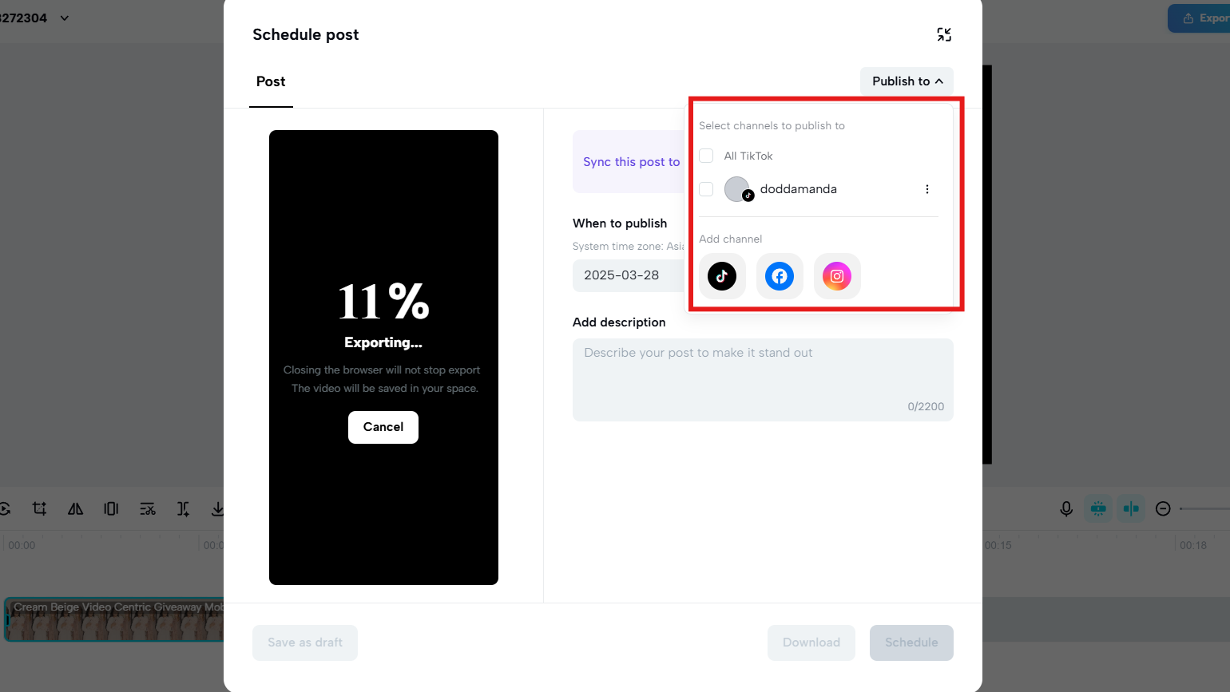Check the All TikTok checkbox
Image resolution: width=1230 pixels, height=692 pixels.
coord(706,156)
